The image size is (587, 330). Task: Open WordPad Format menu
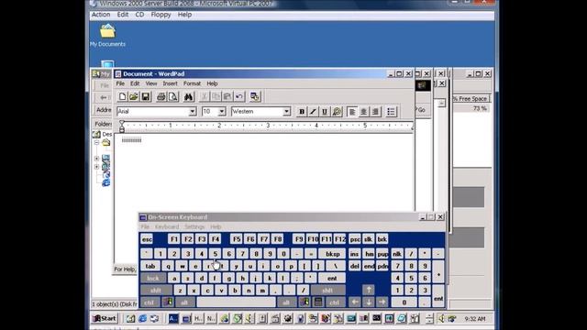pos(192,83)
